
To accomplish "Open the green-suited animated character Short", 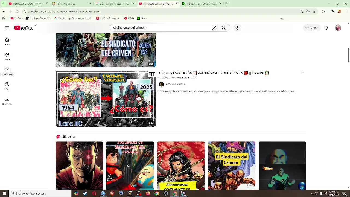I will point(282,166).
